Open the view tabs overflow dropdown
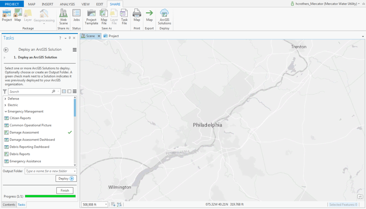Viewport: 366px width, 209px height. [363, 37]
